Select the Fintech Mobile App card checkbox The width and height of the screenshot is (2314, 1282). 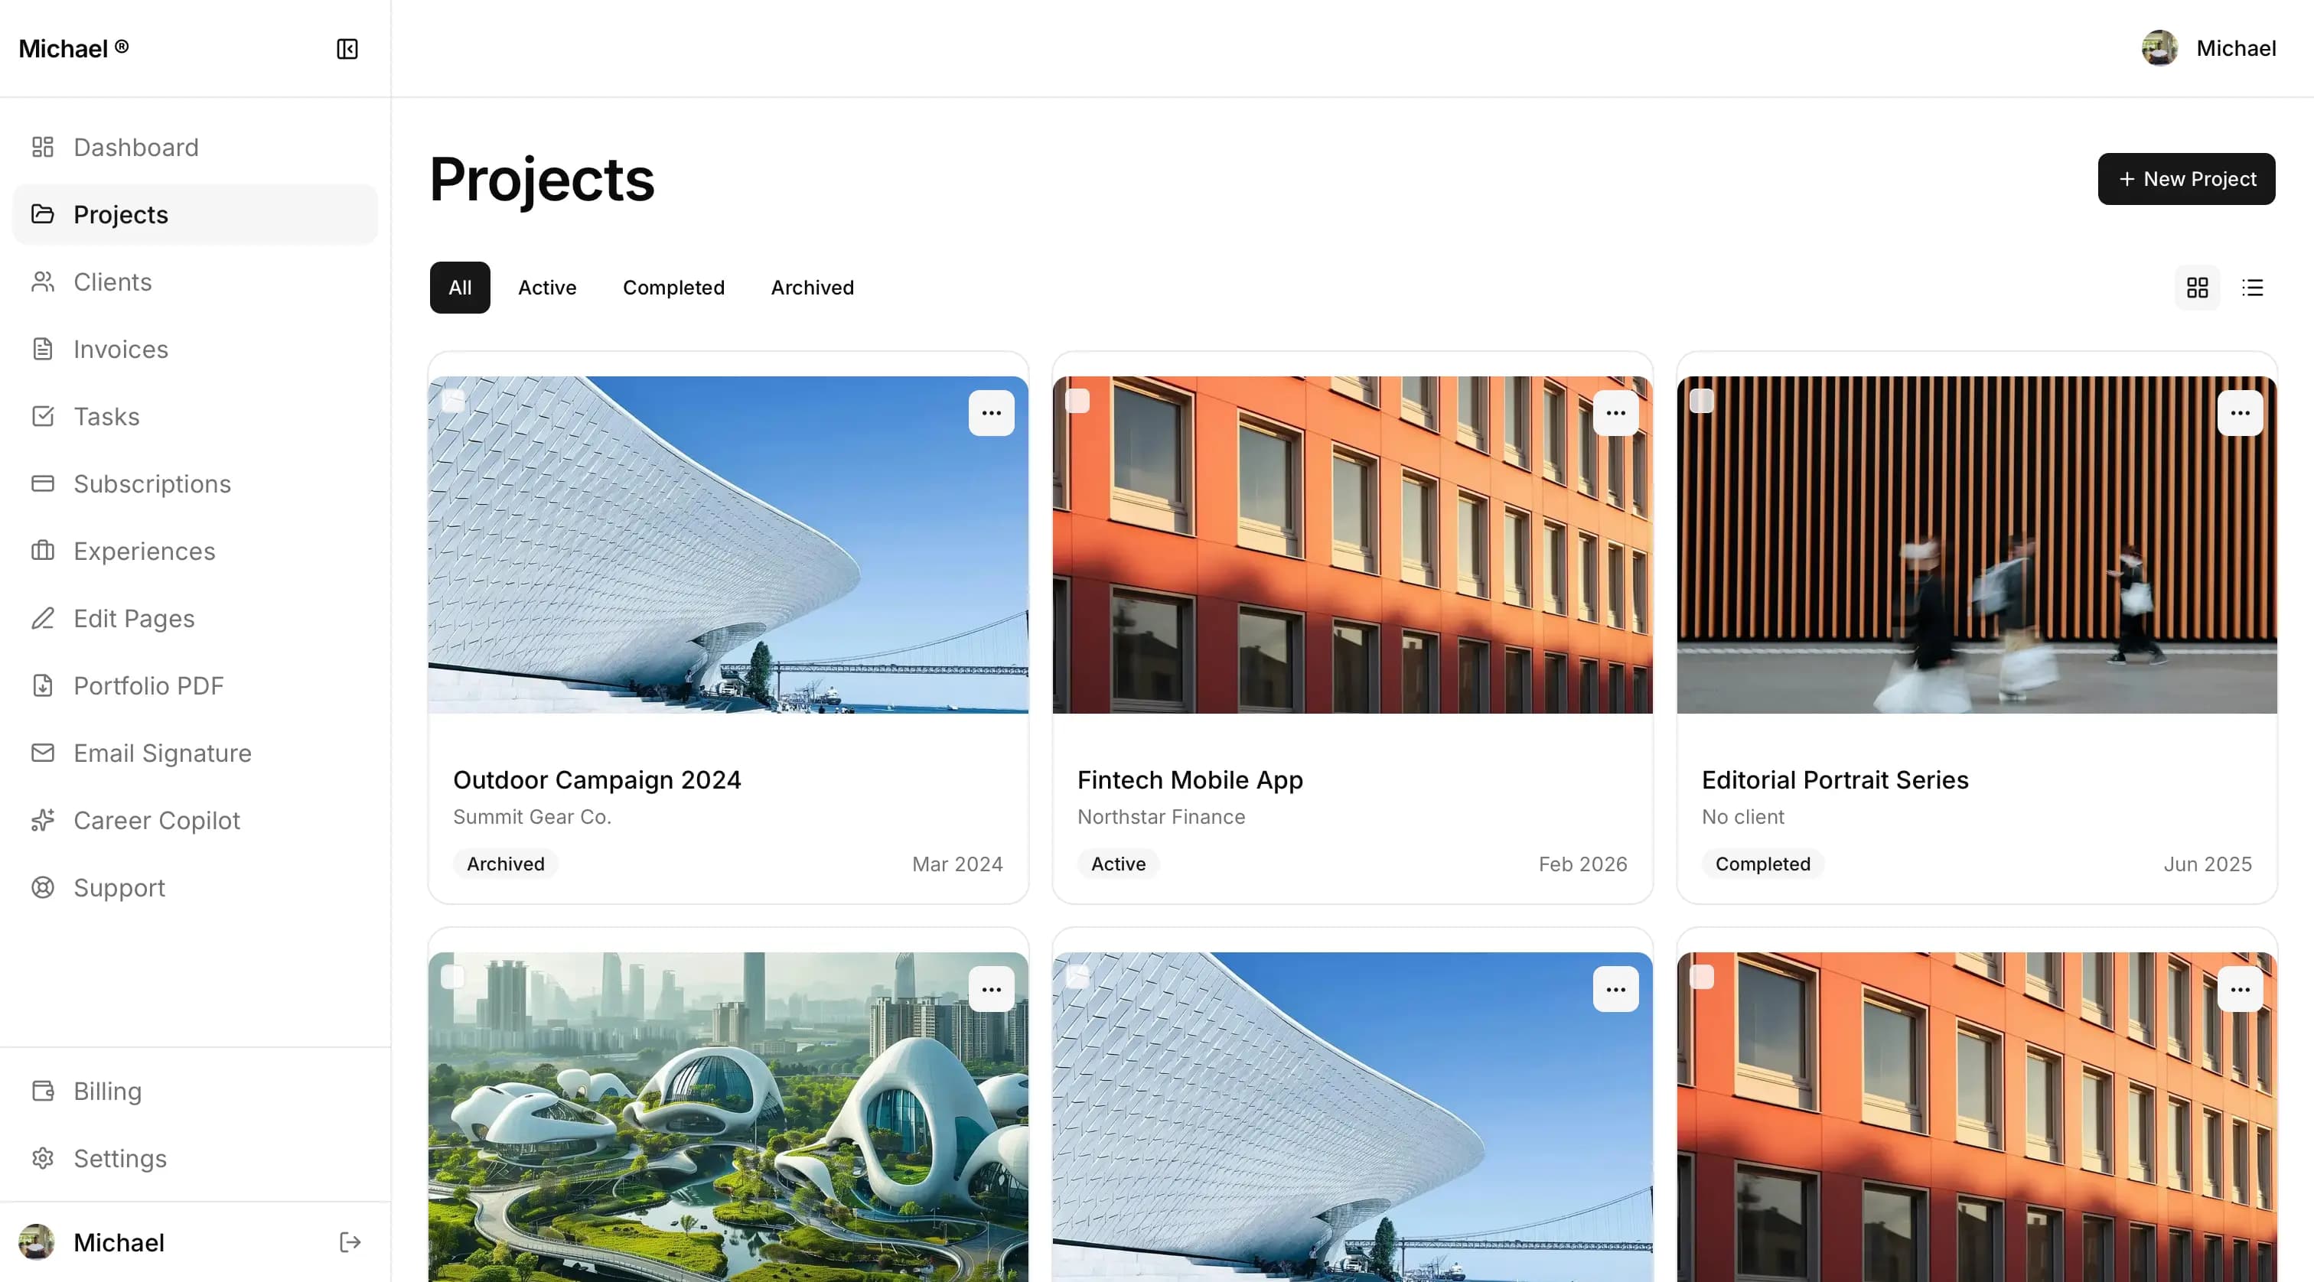tap(1077, 400)
